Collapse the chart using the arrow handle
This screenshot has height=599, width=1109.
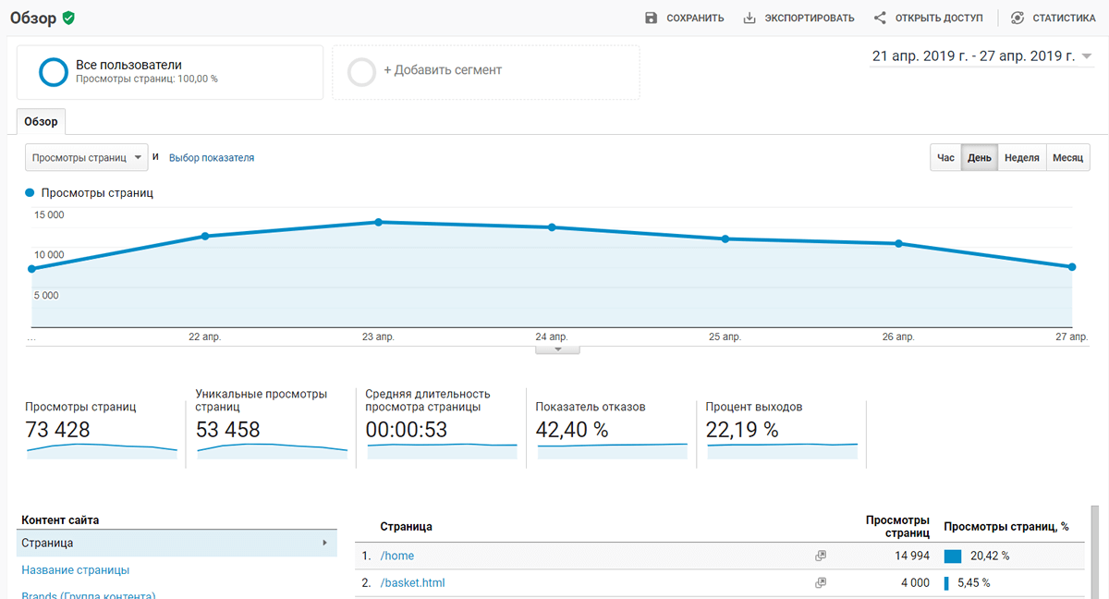coord(557,349)
